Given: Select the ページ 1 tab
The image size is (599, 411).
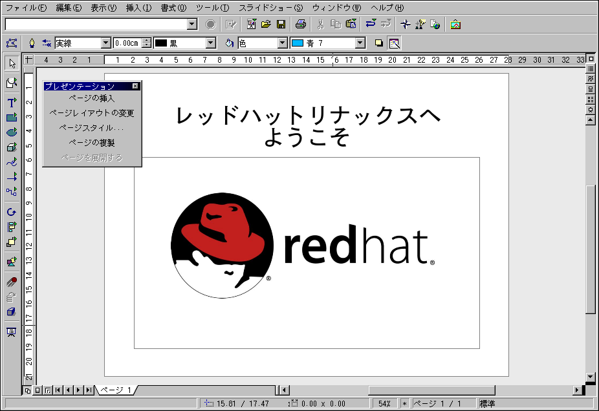Looking at the screenshot, I should 116,390.
